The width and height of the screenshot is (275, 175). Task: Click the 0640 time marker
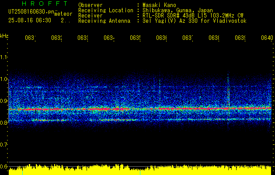pos(267,38)
